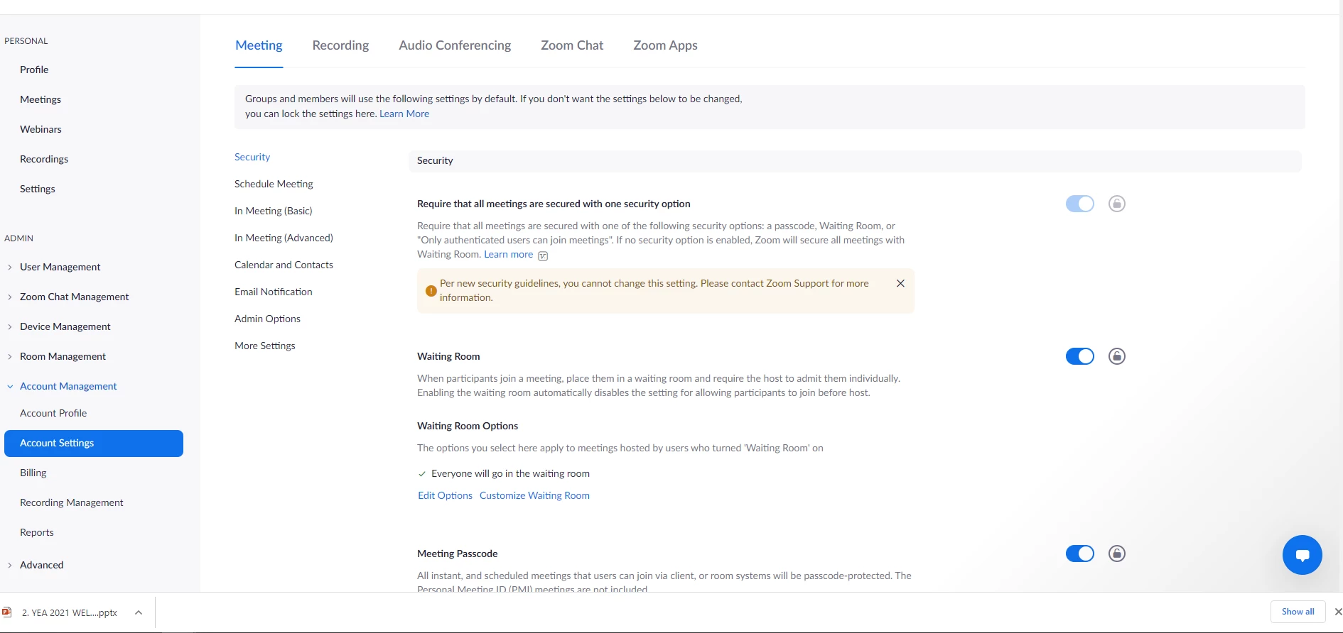Switch to the Zoom Chat tab
This screenshot has width=1343, height=633.
tap(572, 45)
